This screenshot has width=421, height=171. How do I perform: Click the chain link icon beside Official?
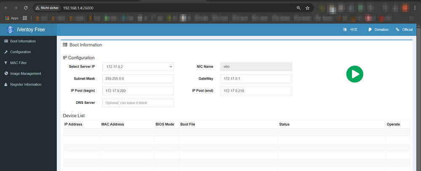click(397, 30)
